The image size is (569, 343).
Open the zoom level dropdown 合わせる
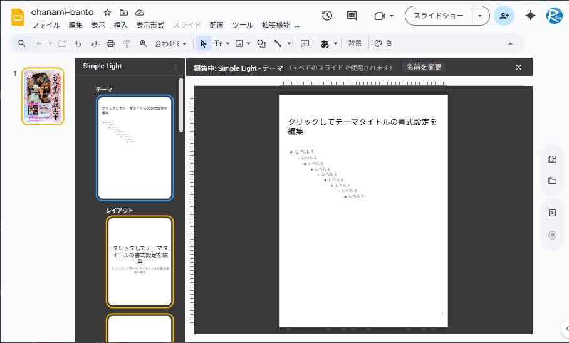[170, 44]
